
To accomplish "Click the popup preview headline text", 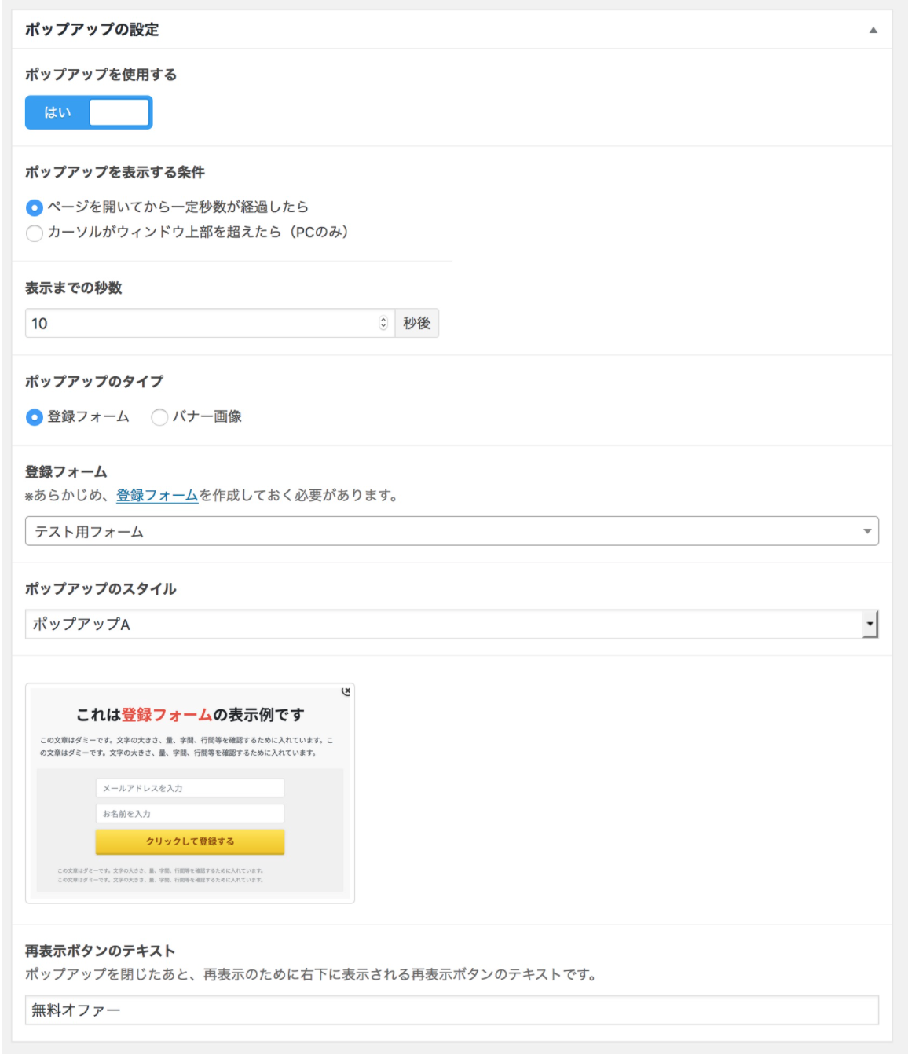I will (x=189, y=715).
